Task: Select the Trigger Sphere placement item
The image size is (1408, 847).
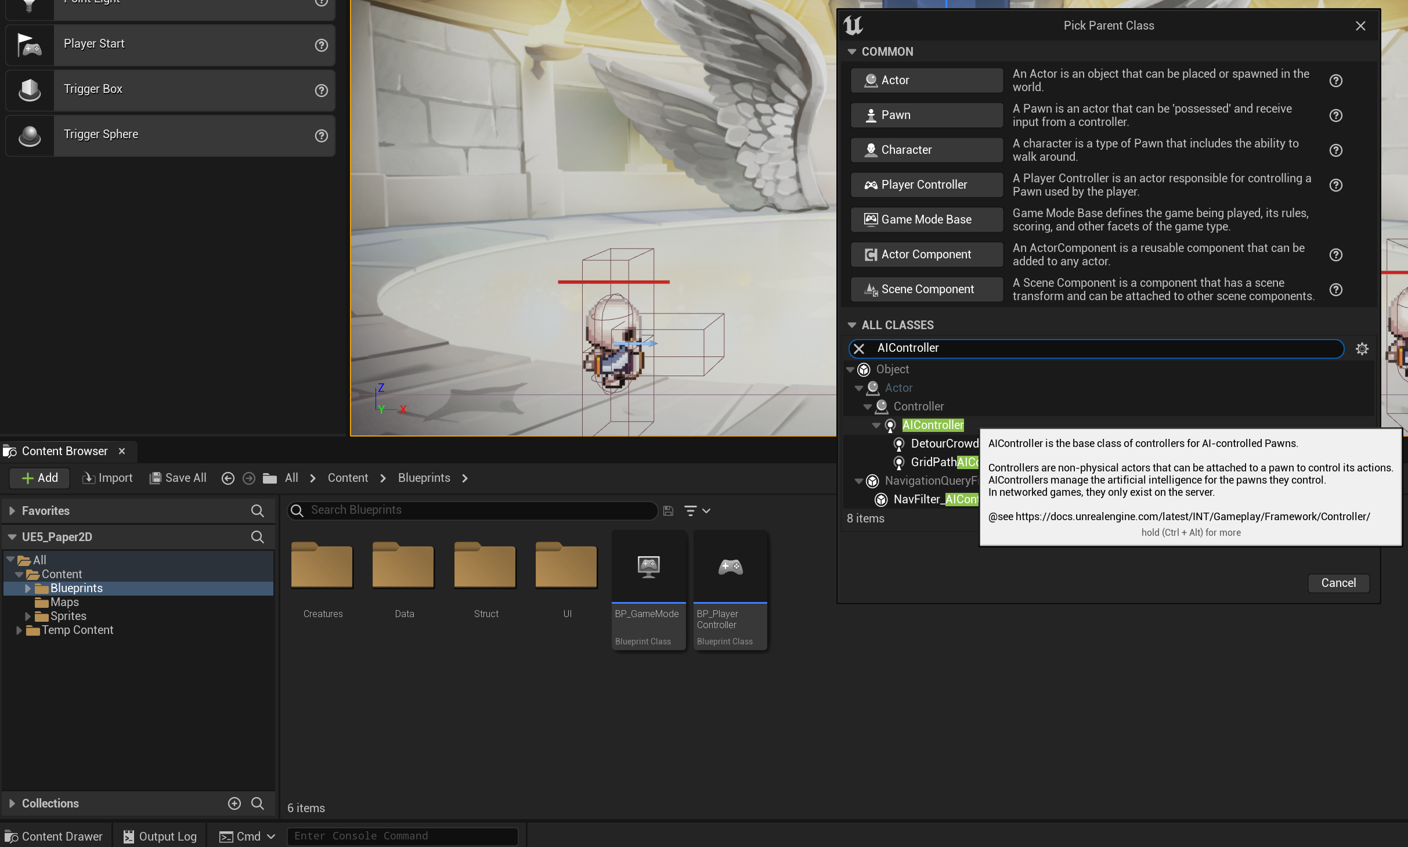Action: click(170, 135)
